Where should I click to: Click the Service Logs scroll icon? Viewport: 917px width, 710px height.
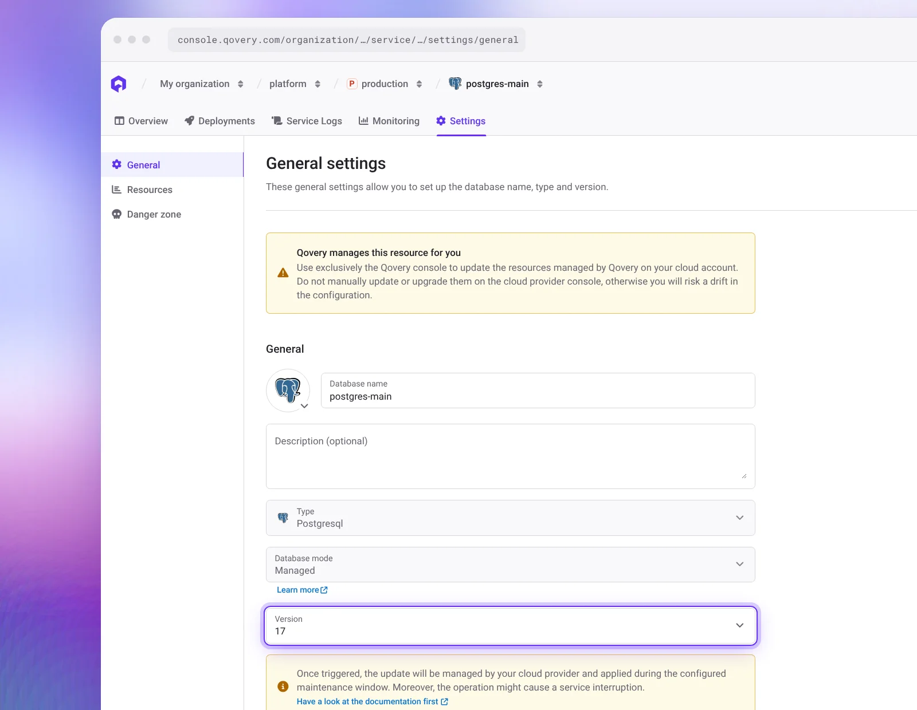[x=277, y=120]
